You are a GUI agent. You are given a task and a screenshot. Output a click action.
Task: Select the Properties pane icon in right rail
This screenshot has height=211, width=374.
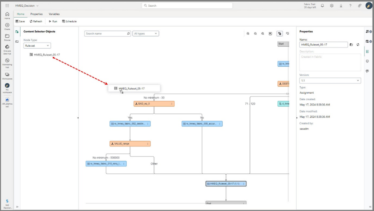[367, 52]
